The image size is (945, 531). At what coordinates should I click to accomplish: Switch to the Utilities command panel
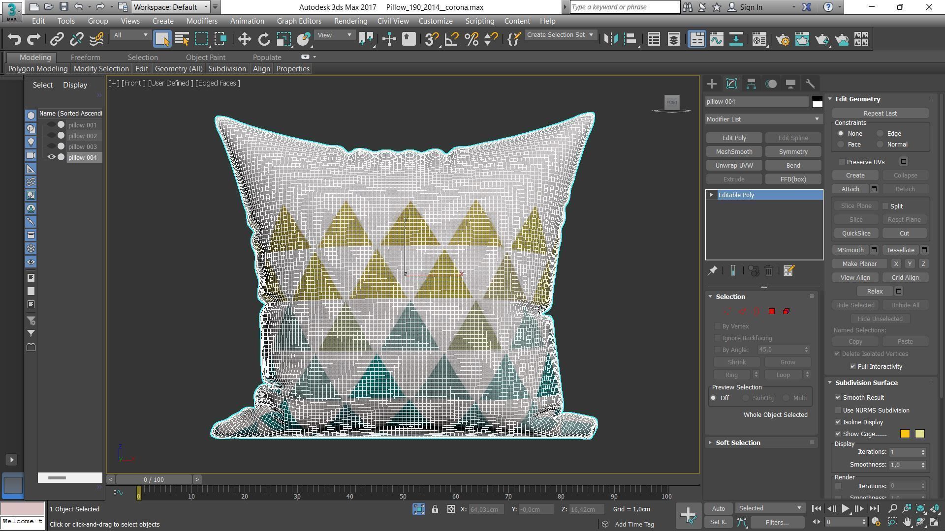[x=810, y=84]
